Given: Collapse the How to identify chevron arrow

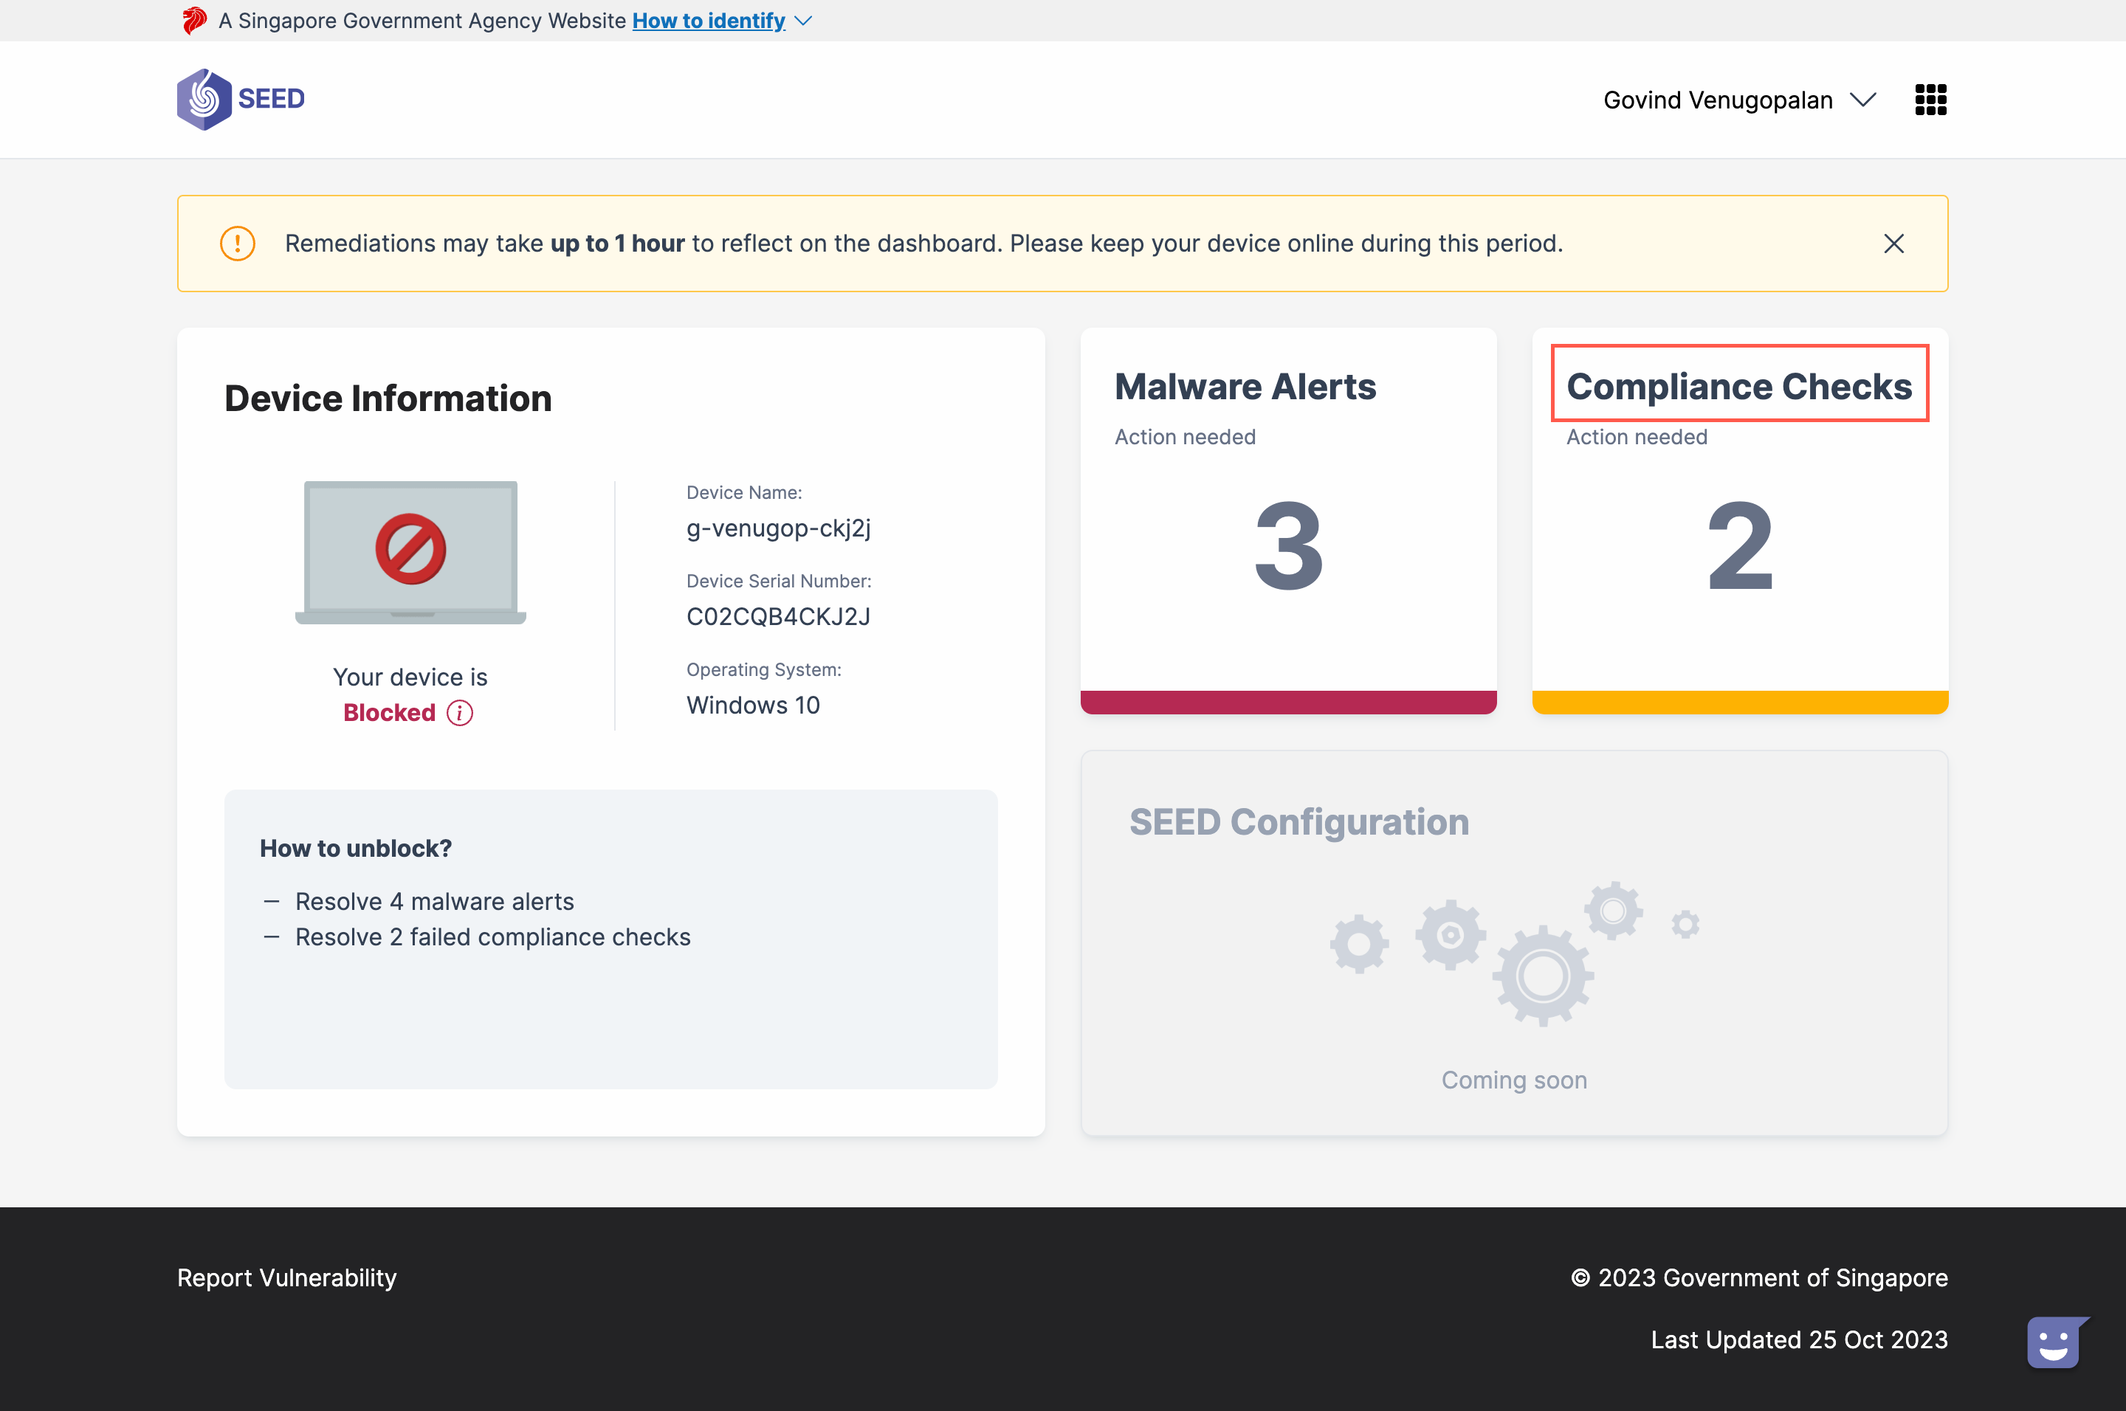Looking at the screenshot, I should point(802,21).
